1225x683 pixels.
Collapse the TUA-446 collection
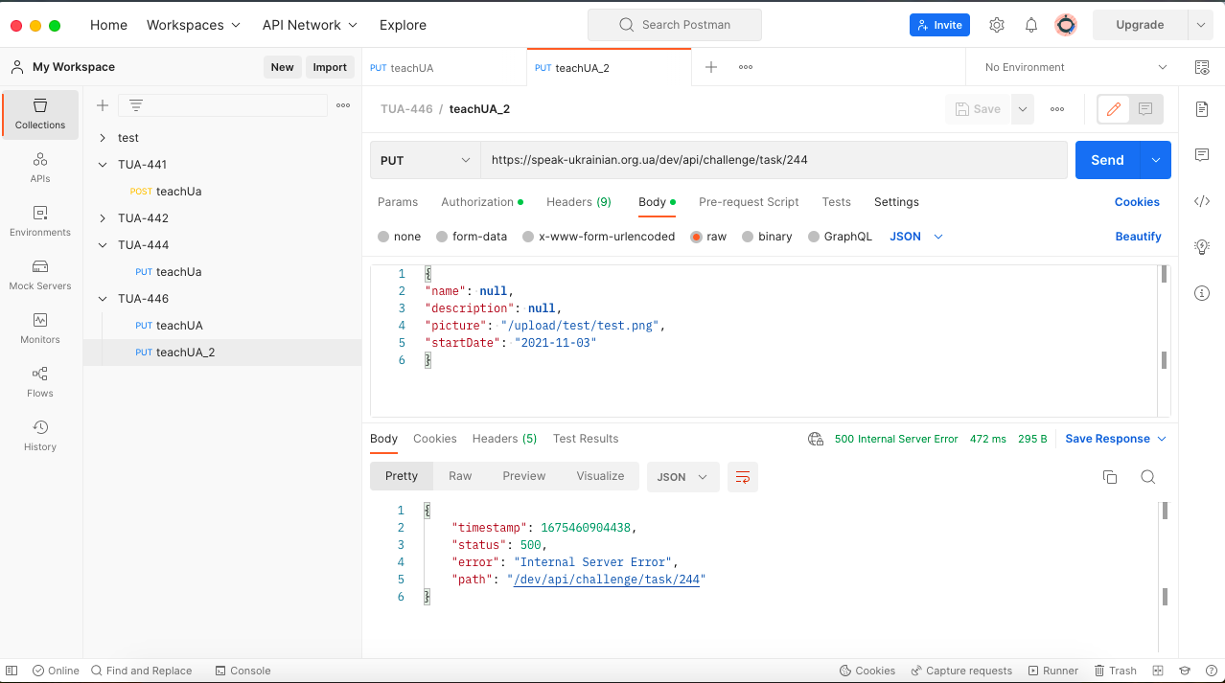[x=103, y=299]
